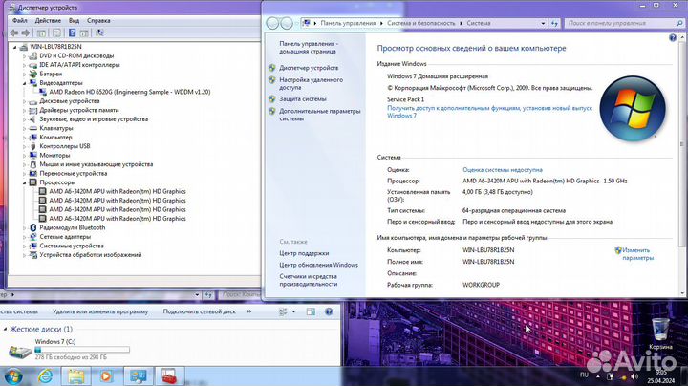
Task: Go to Панель управления домашняя страница
Action: [x=309, y=48]
